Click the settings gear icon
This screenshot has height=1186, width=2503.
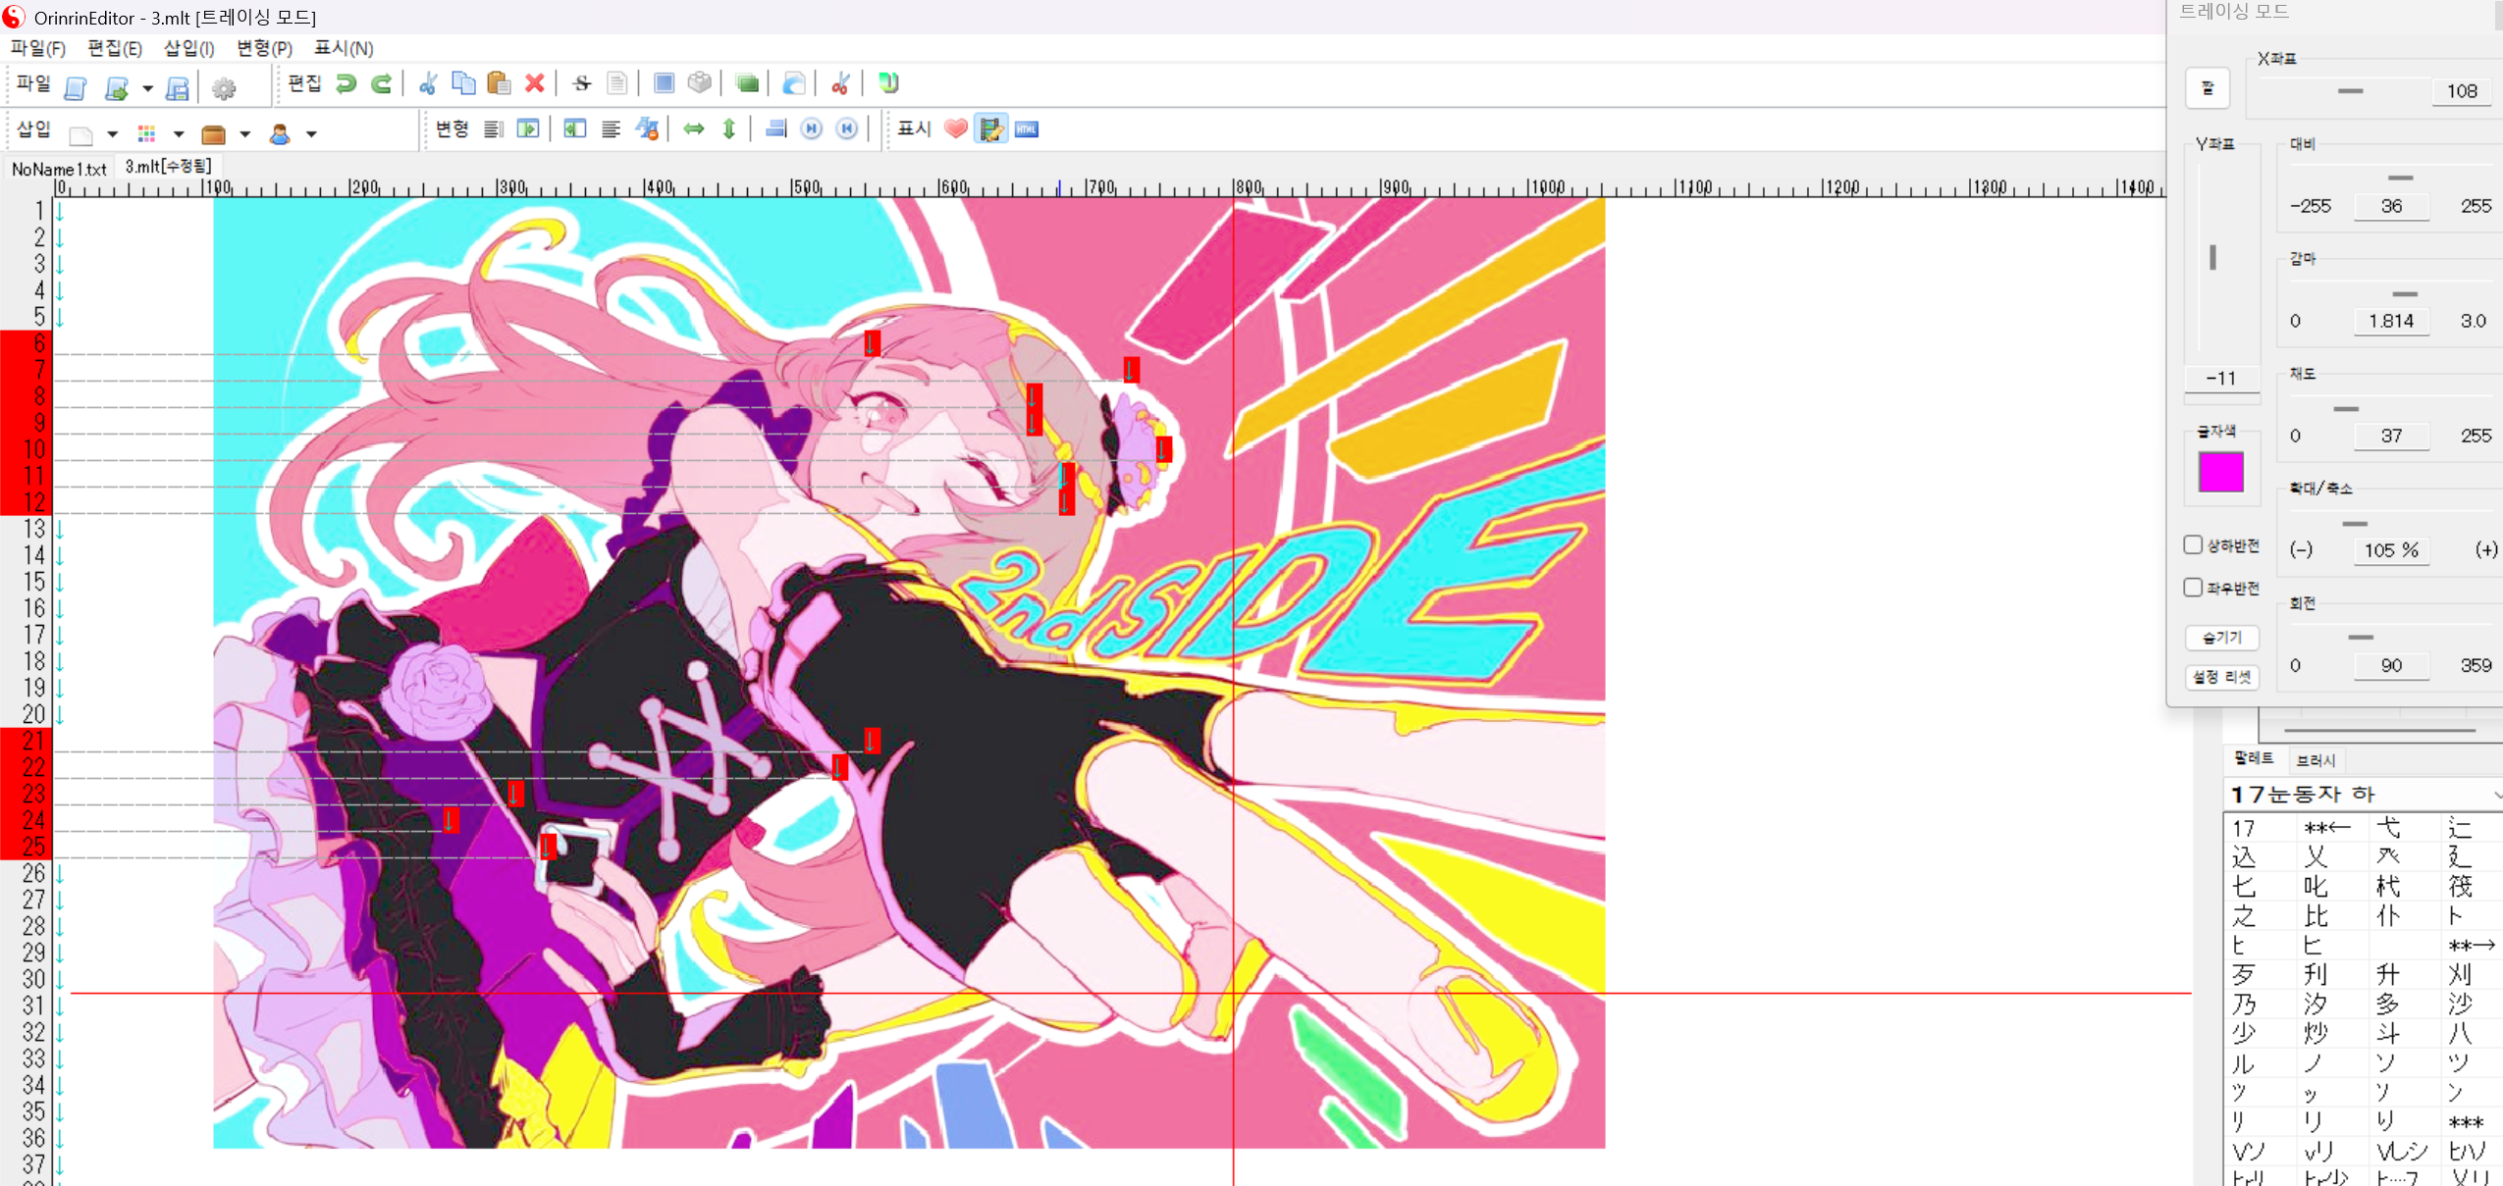(x=224, y=89)
